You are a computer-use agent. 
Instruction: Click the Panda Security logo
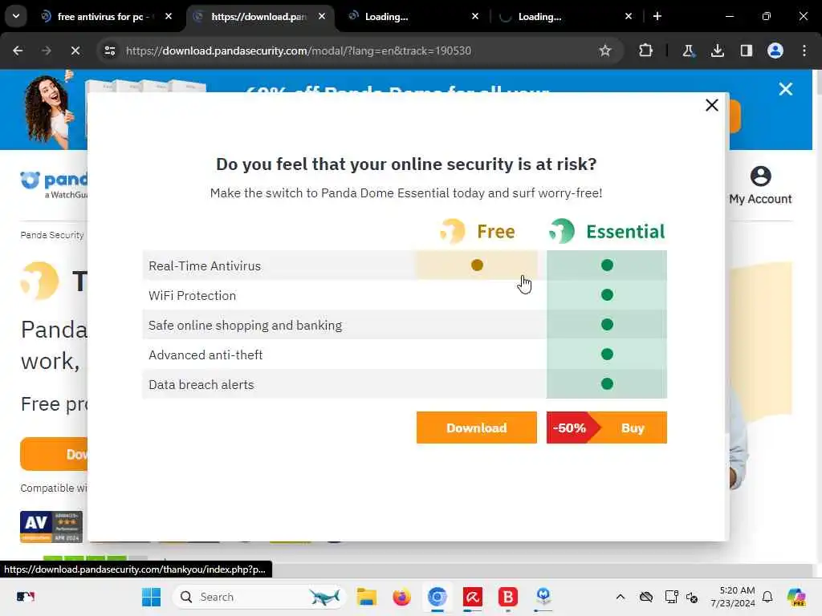coord(54,185)
